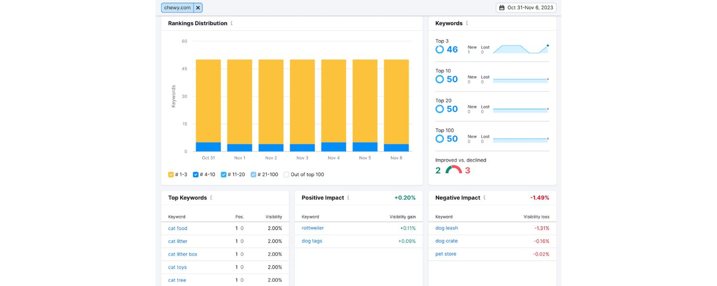Viewport: 717px width, 286px height.
Task: Uncheck the "# 1-3" legend checkbox
Action: pyautogui.click(x=170, y=174)
